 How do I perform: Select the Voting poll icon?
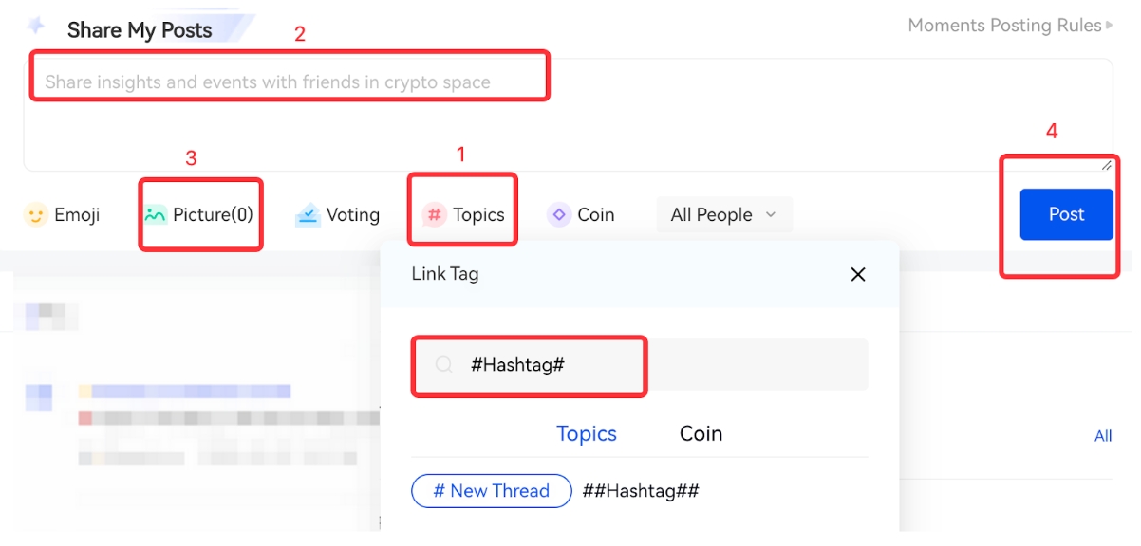coord(308,215)
